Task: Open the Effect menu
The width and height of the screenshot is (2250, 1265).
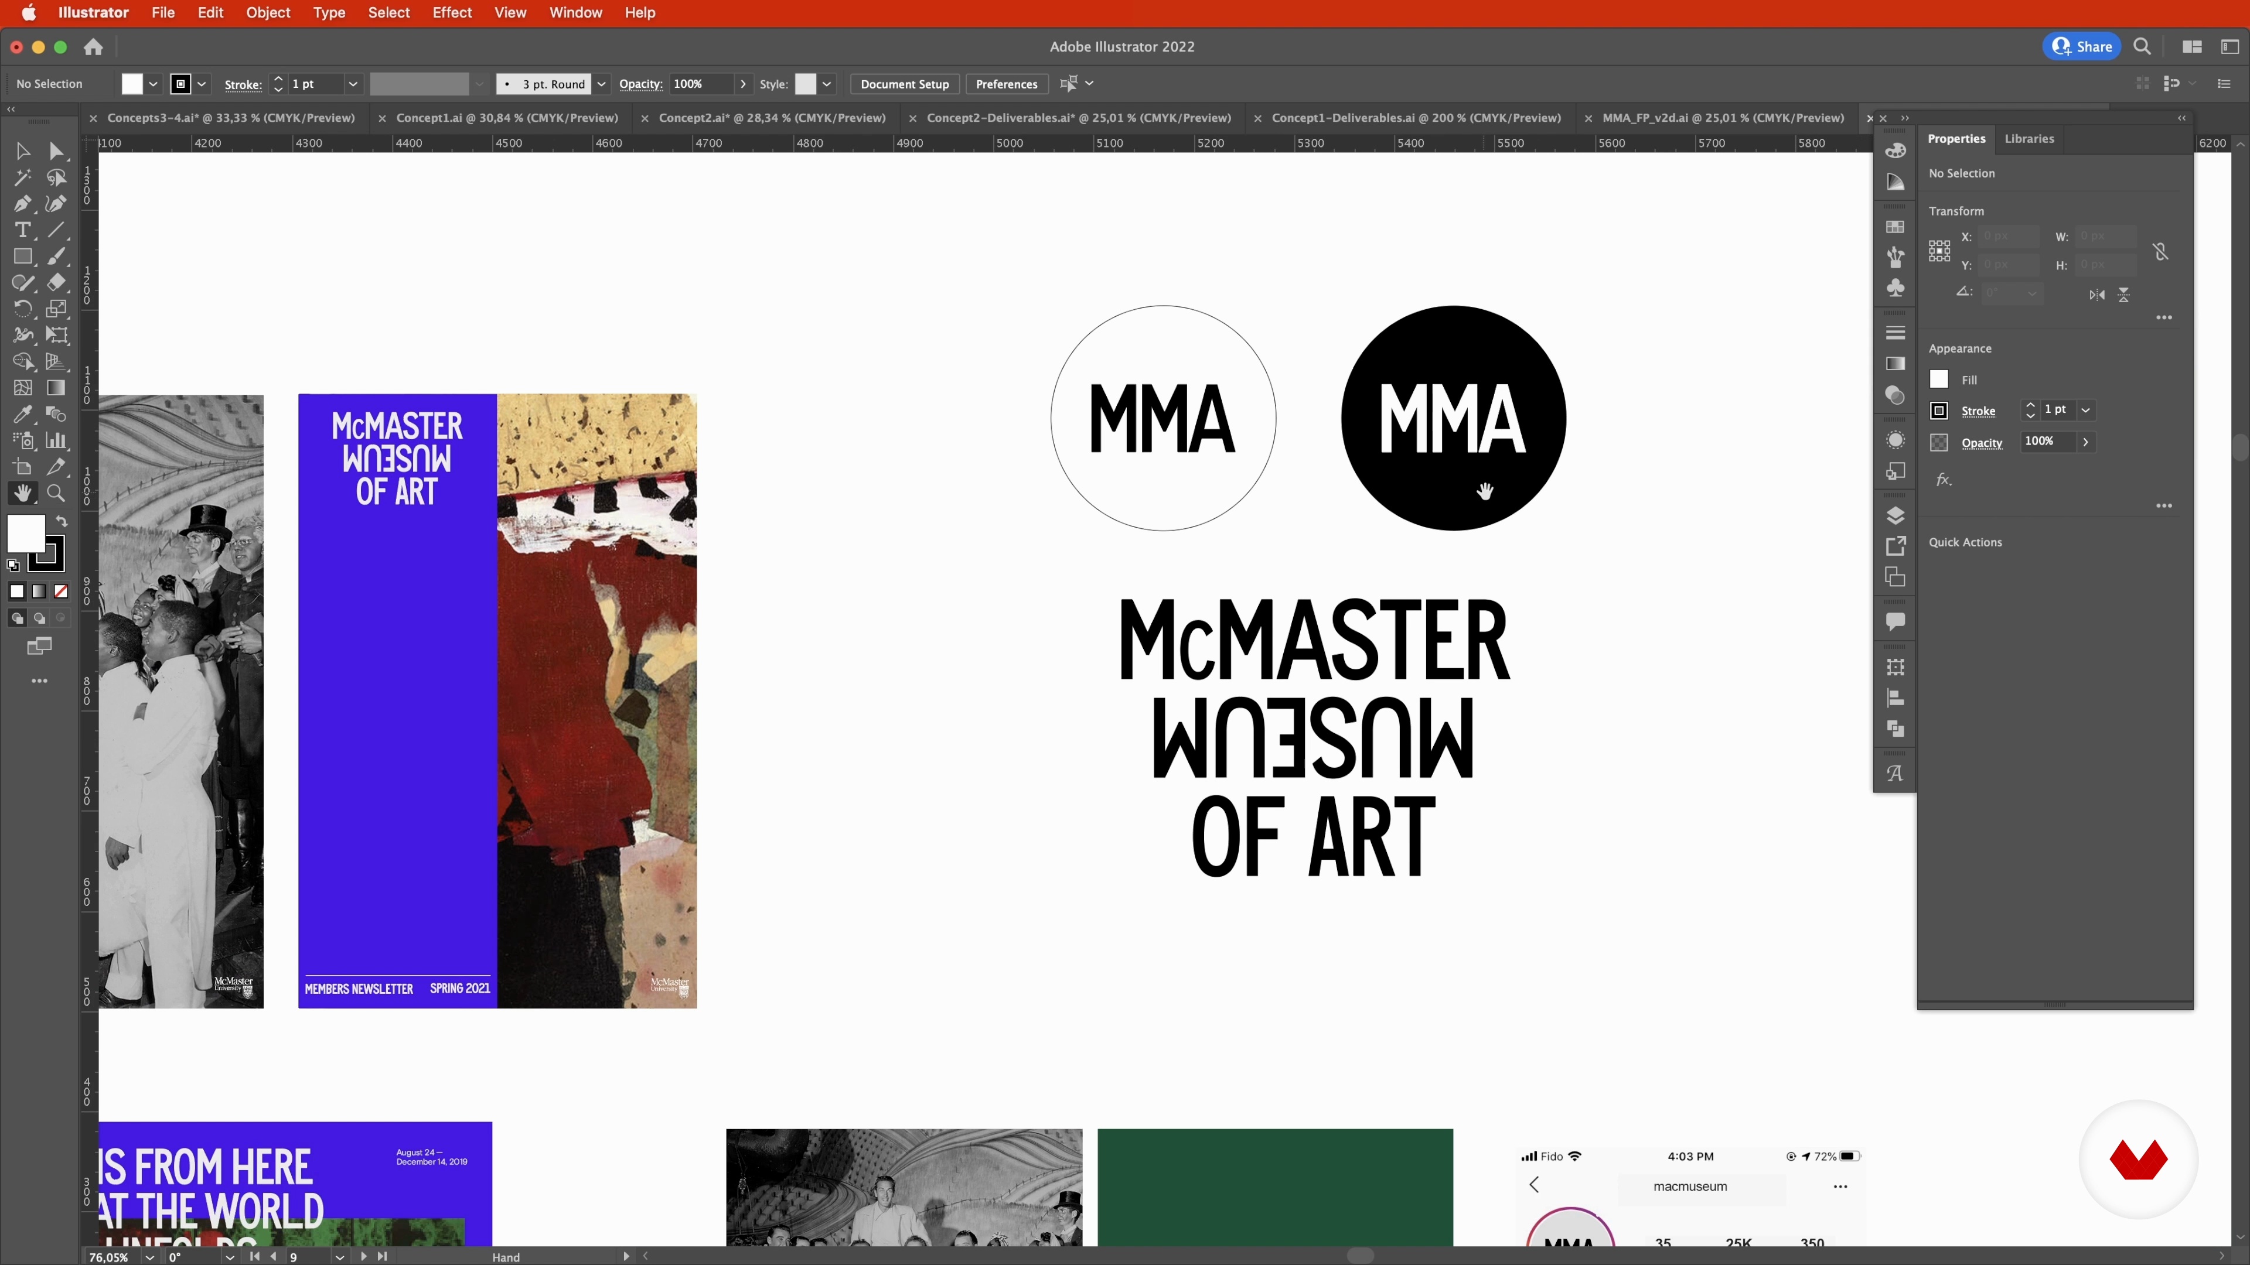Action: 452,12
